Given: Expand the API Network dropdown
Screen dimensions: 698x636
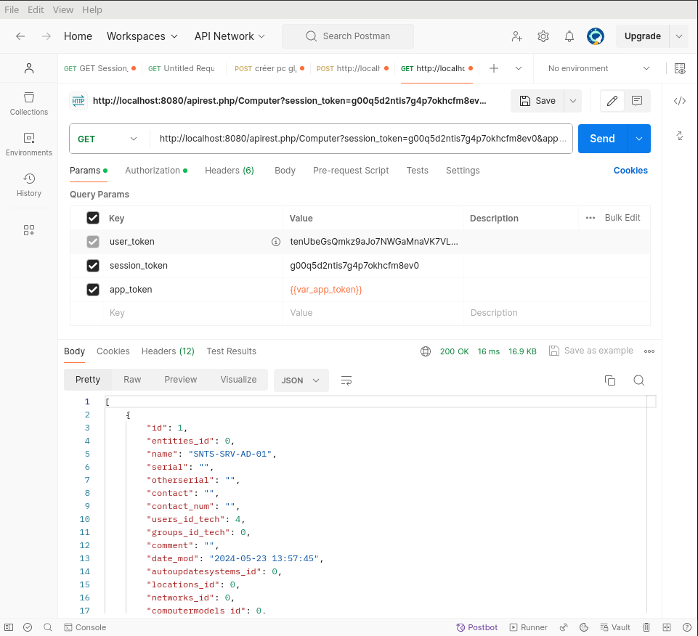Looking at the screenshot, I should (x=230, y=36).
